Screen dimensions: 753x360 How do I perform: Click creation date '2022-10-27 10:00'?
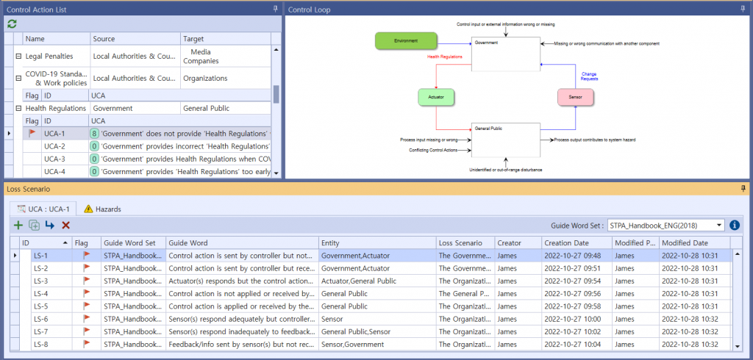577,319
